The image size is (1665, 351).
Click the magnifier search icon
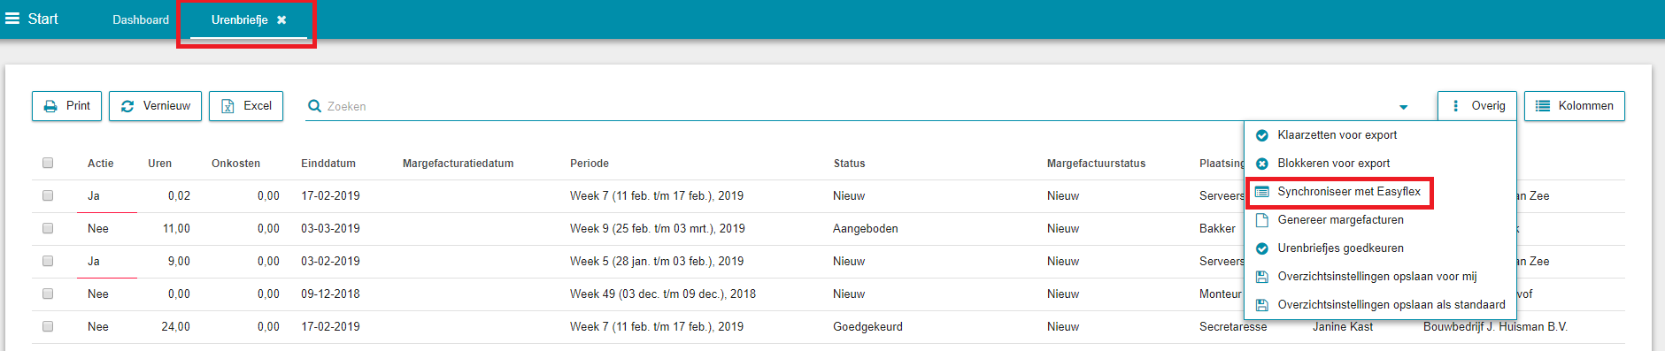point(314,106)
